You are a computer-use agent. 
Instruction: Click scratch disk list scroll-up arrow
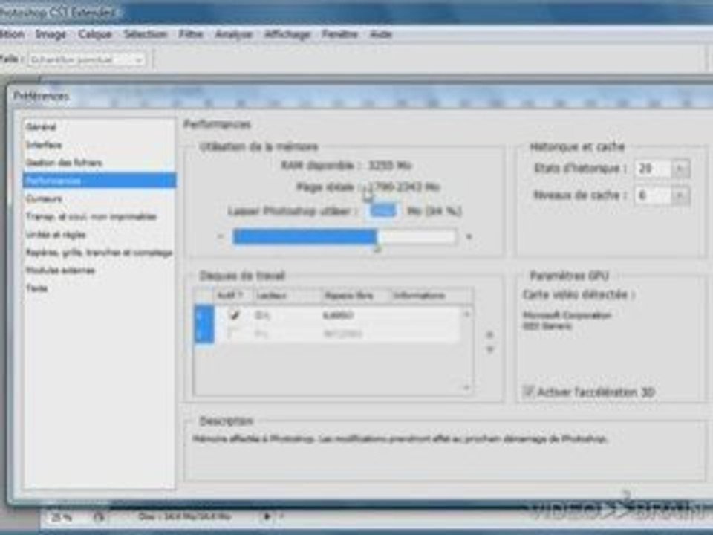point(466,314)
